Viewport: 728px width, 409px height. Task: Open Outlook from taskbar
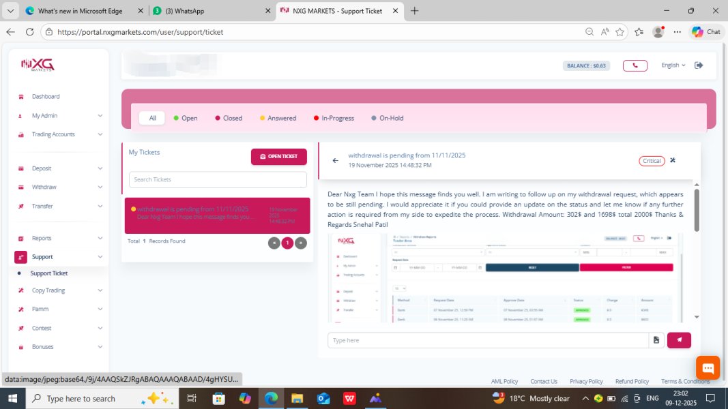[x=323, y=398]
